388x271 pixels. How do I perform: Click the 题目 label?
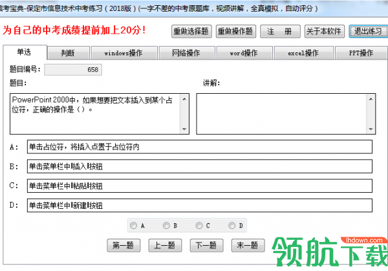point(18,83)
